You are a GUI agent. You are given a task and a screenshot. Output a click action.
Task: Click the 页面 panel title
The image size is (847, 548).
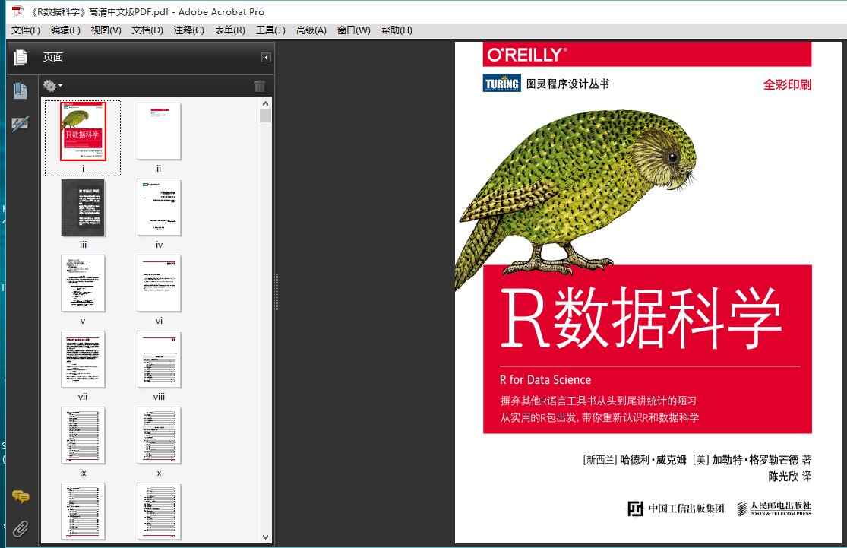coord(53,57)
